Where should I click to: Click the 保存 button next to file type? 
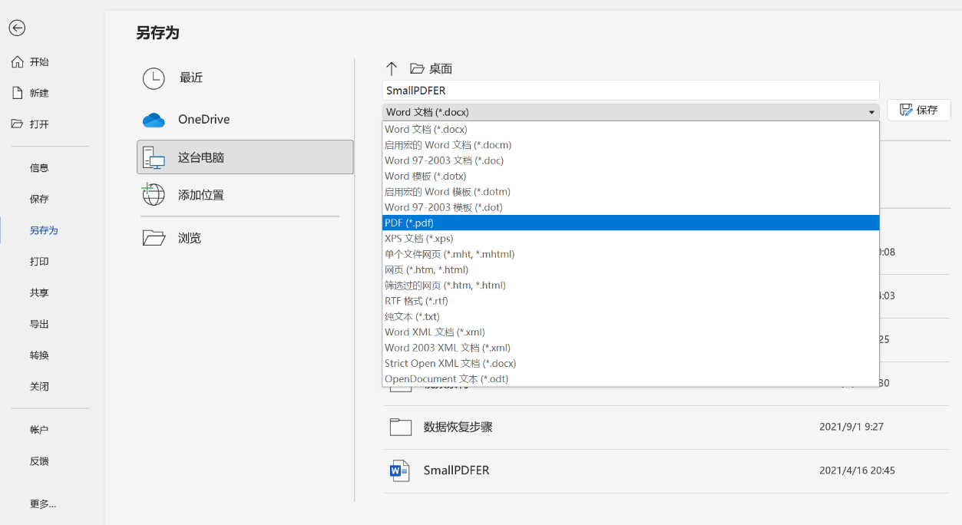919,110
